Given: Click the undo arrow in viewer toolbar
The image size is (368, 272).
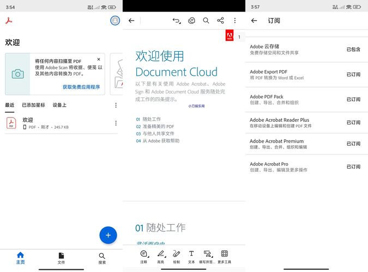Looking at the screenshot, I should coord(176,21).
